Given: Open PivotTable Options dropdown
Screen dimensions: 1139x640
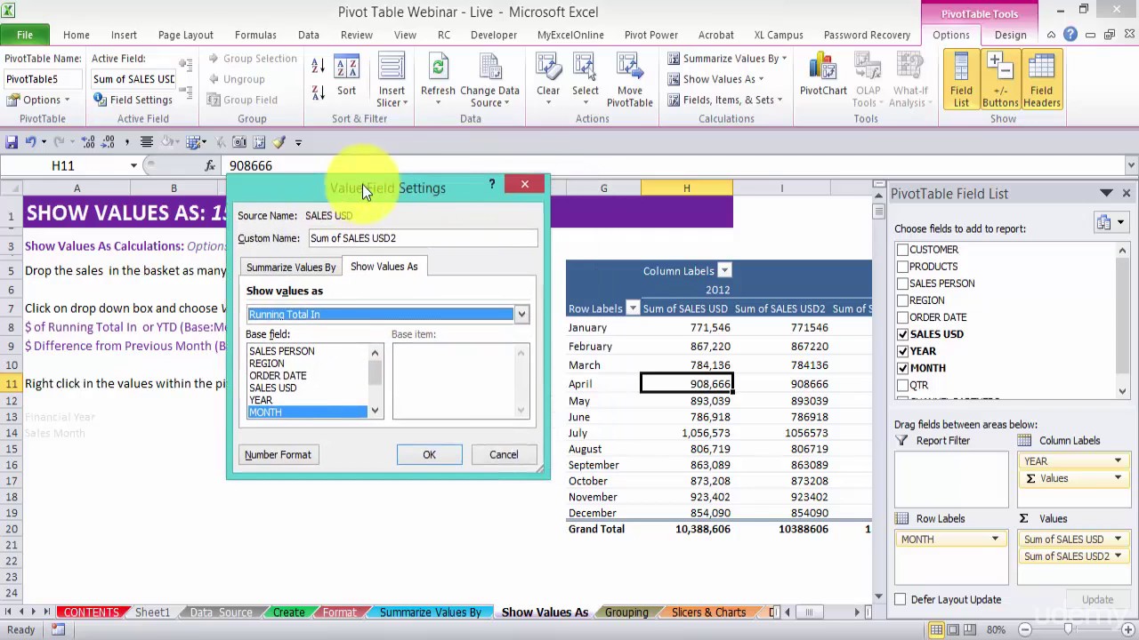Looking at the screenshot, I should click(42, 100).
